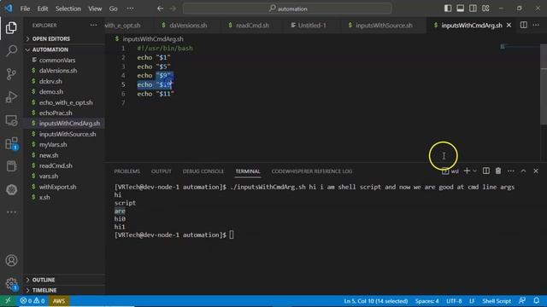Show additional views ellipsis in activity bar
The height and width of the screenshot is (307, 547).
(11, 212)
